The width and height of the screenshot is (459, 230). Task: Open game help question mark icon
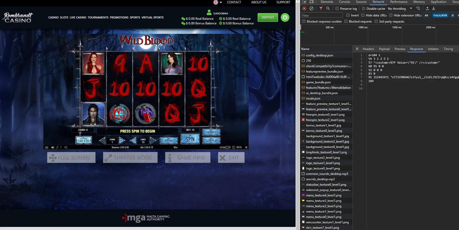pos(61,147)
